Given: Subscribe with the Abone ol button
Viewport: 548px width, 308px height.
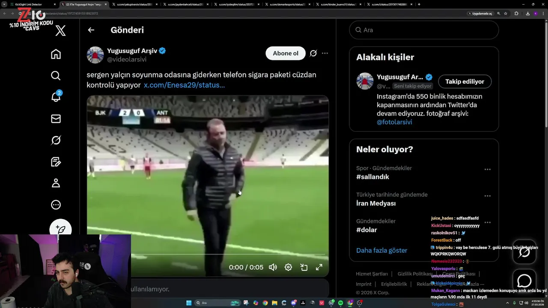Looking at the screenshot, I should pyautogui.click(x=286, y=53).
